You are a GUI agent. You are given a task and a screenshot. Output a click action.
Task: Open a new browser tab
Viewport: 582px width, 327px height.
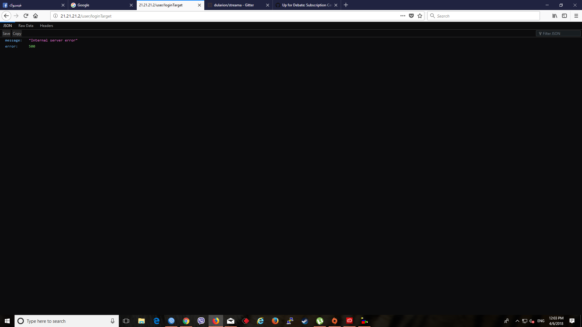point(346,5)
